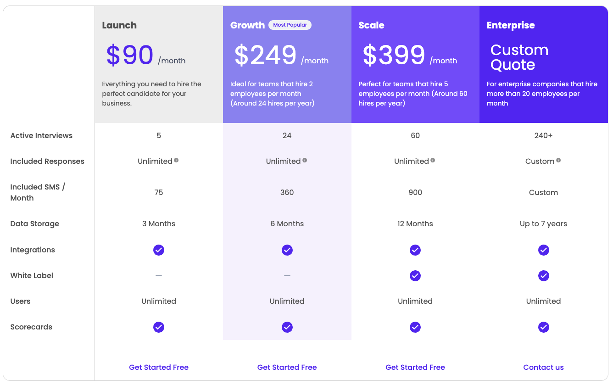Screen dimensions: 613x385
Task: Click Get Started Free under Growth plan
Action: pyautogui.click(x=287, y=367)
